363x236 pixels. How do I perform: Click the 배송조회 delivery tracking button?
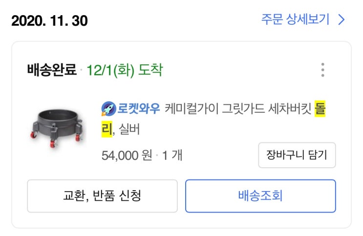(260, 196)
